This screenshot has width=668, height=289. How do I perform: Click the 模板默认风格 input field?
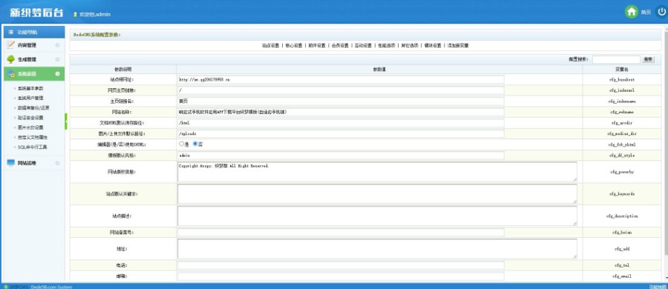point(341,156)
